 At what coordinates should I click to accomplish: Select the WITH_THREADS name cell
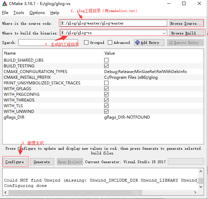(19, 100)
